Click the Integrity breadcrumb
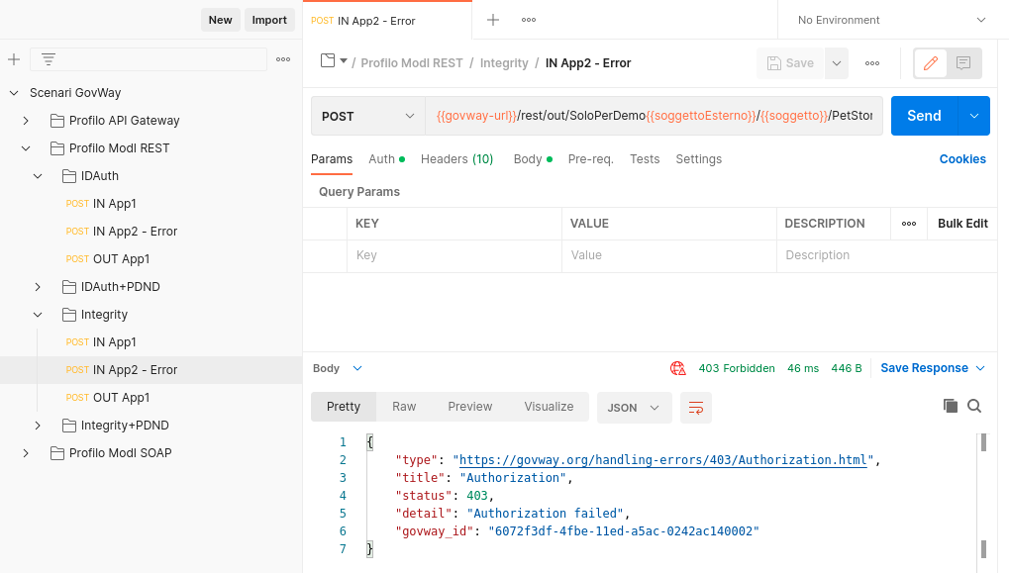 (x=504, y=63)
